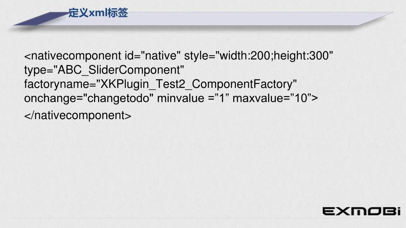Screen dimensions: 406x228
Task: Select the slide title 定义xml标签
Action: 98,13
